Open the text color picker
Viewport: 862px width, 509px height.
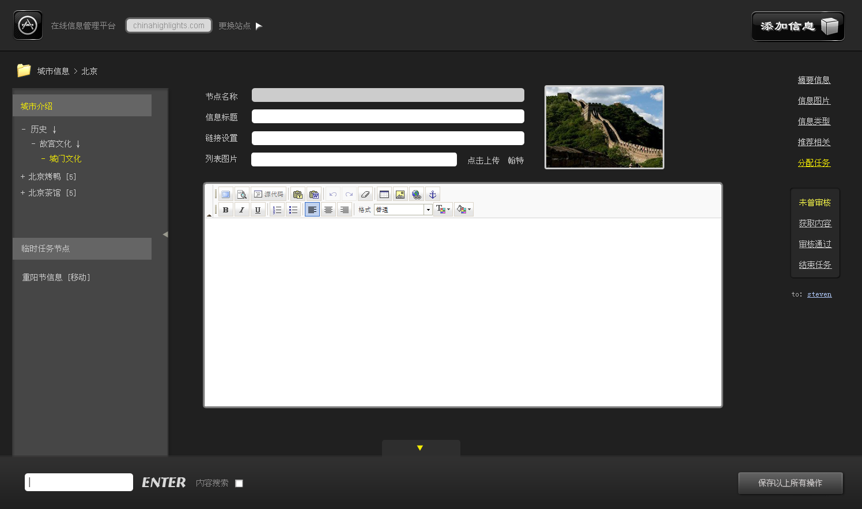[443, 210]
